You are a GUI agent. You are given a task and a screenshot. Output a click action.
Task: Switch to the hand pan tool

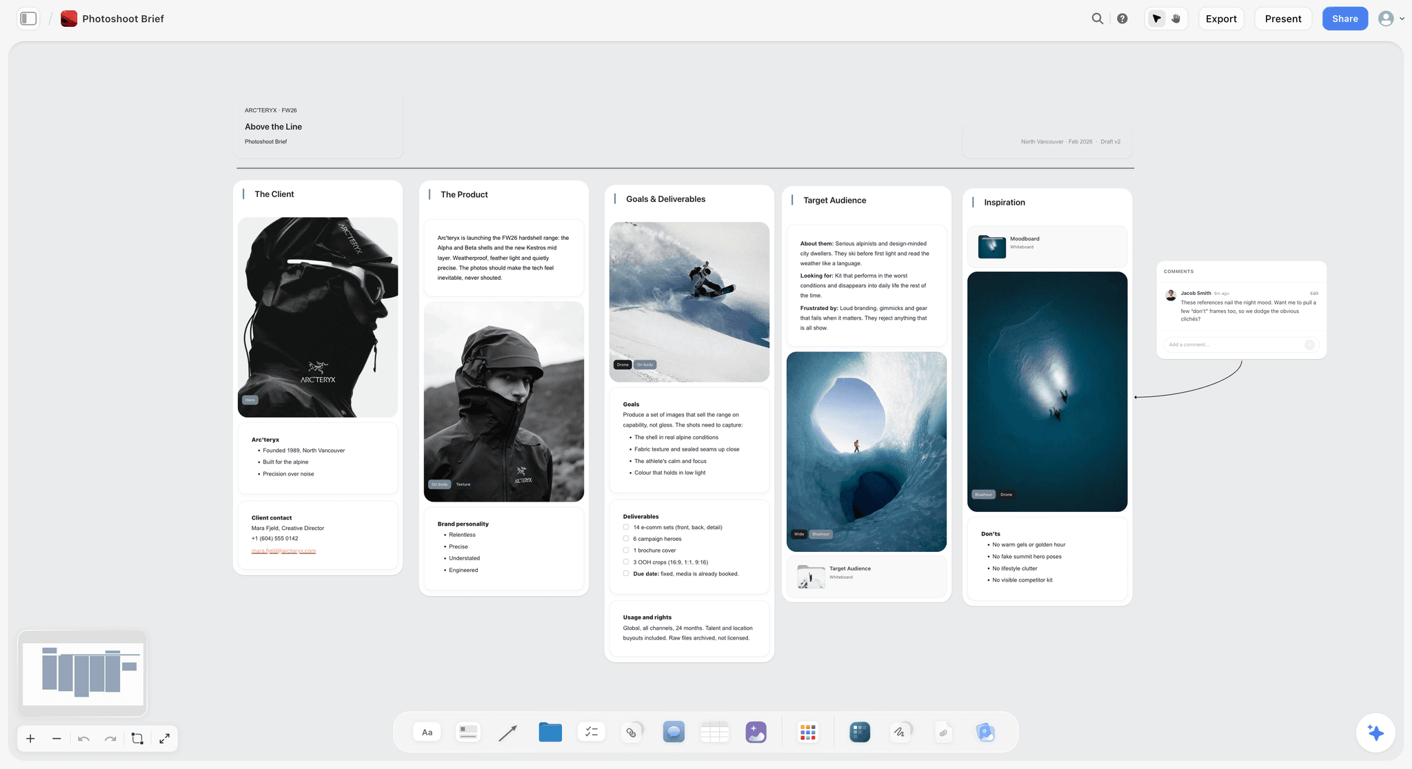pyautogui.click(x=1176, y=19)
